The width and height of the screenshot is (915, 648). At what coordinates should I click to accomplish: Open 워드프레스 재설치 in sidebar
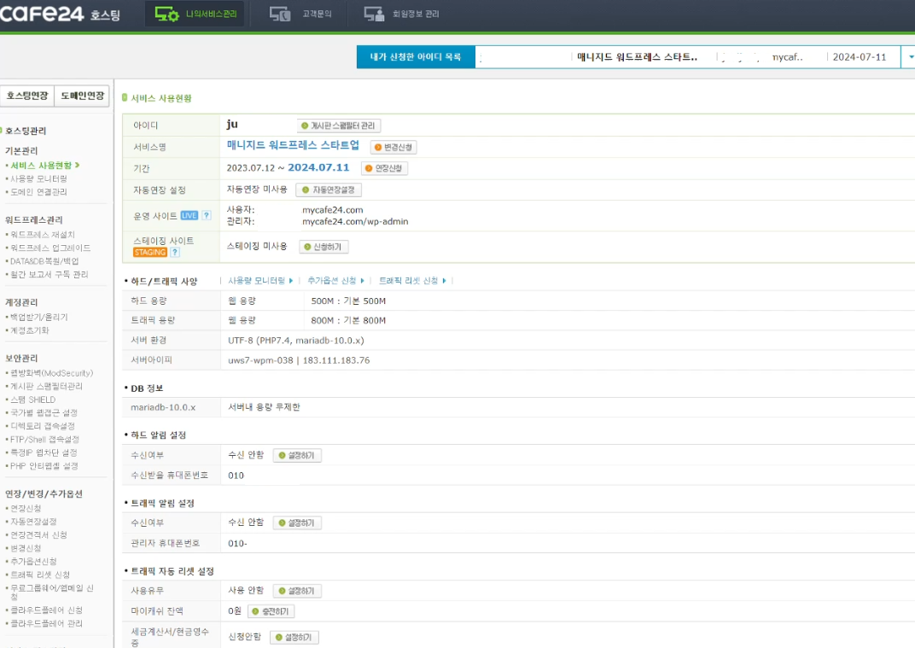43,235
